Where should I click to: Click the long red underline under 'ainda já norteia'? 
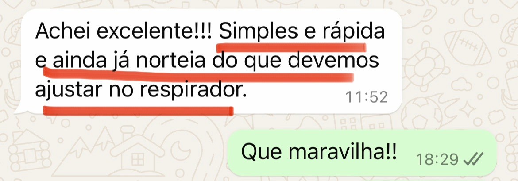point(199,75)
